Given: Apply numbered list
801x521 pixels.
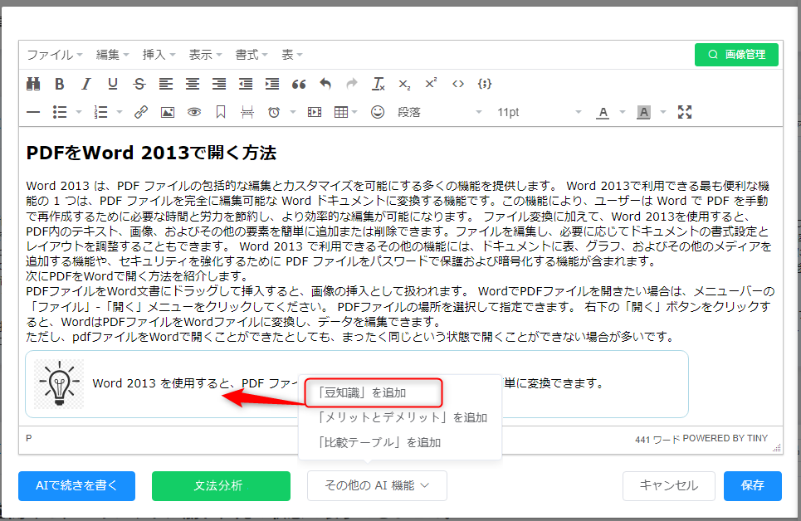Looking at the screenshot, I should [x=101, y=112].
